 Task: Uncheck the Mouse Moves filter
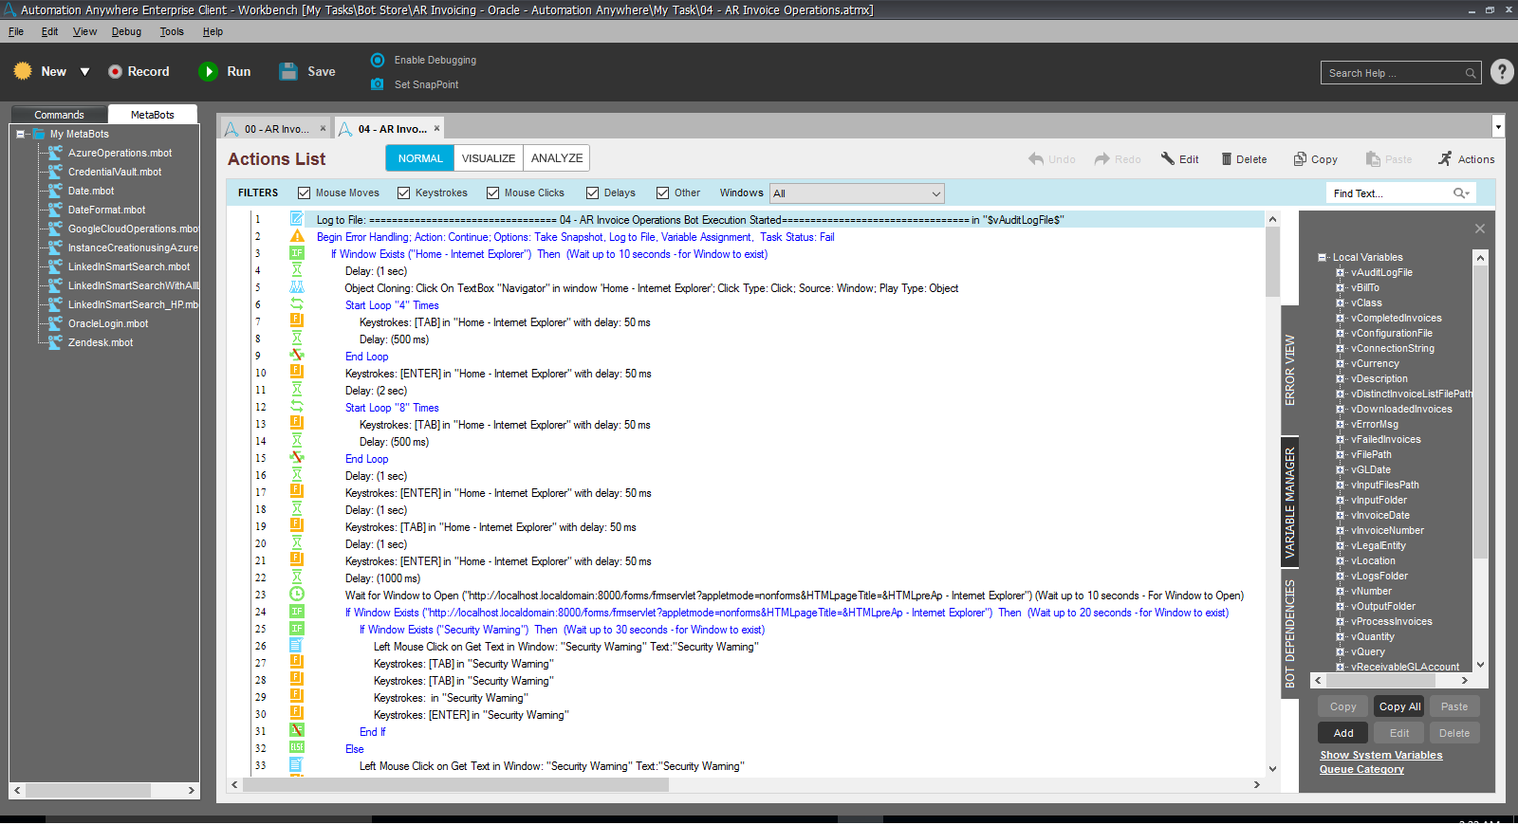305,193
